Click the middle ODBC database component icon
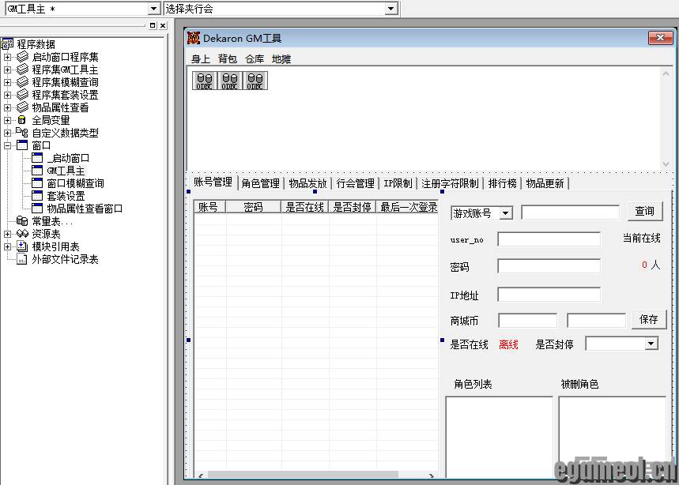 [230, 81]
